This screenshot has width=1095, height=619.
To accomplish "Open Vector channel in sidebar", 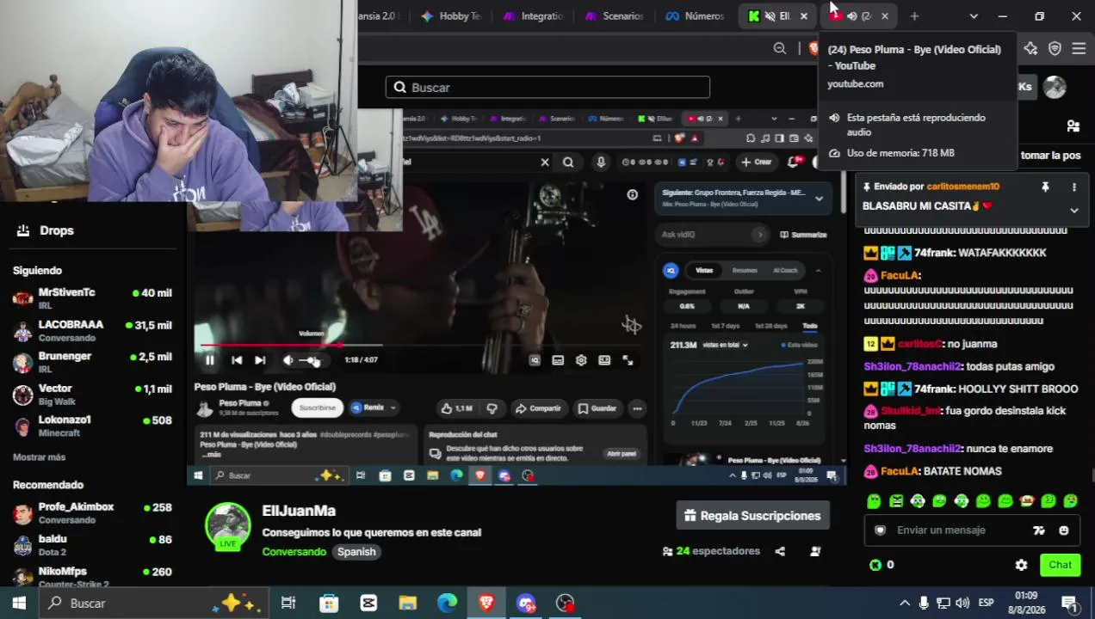I will [x=93, y=394].
